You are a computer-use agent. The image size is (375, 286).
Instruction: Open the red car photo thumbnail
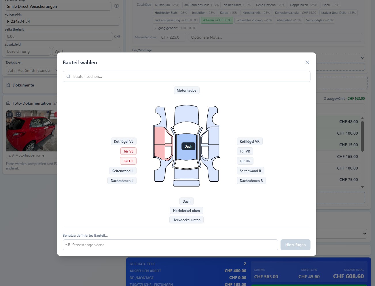(x=32, y=131)
